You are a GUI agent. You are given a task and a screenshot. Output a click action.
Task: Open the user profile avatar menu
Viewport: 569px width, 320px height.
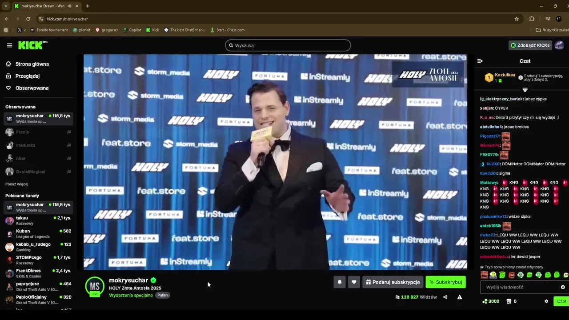[559, 45]
